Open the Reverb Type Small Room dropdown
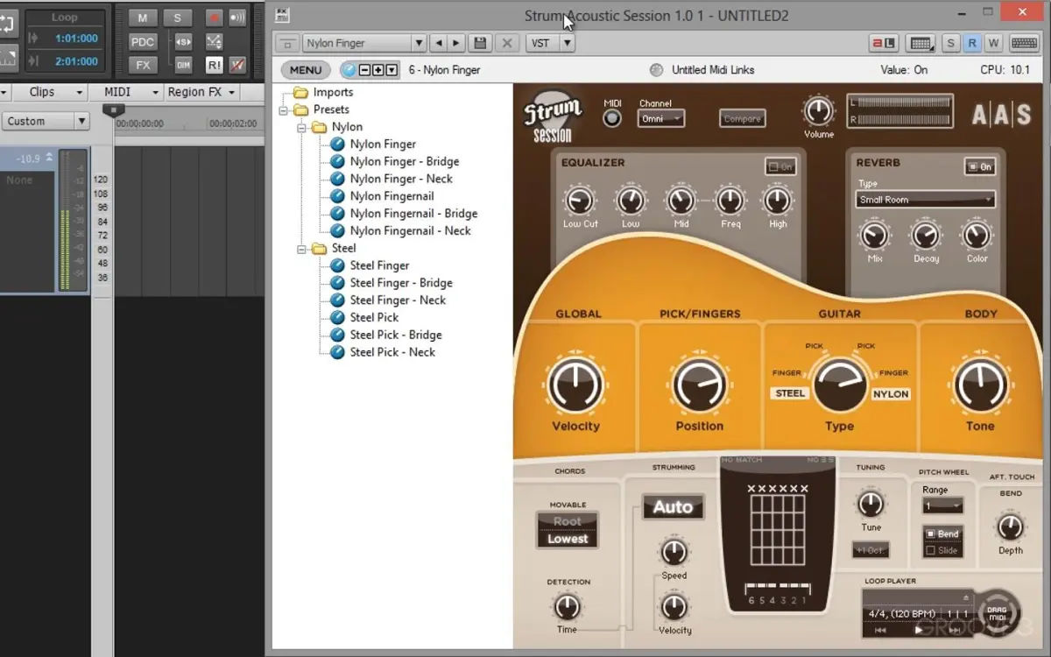The width and height of the screenshot is (1051, 657). pyautogui.click(x=925, y=200)
